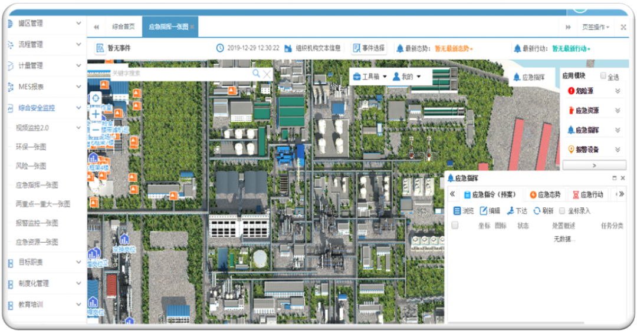Open the 工具箱 dropdown

[370, 77]
